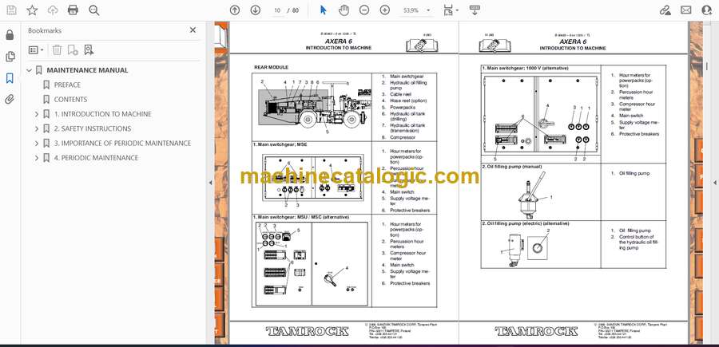The width and height of the screenshot is (719, 347).
Task: Open the CONTENTS bookmark
Action: [70, 100]
